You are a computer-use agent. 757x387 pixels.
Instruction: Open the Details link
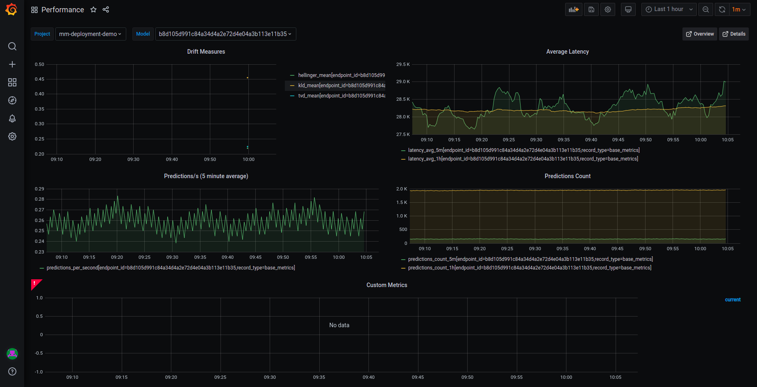[x=734, y=34]
